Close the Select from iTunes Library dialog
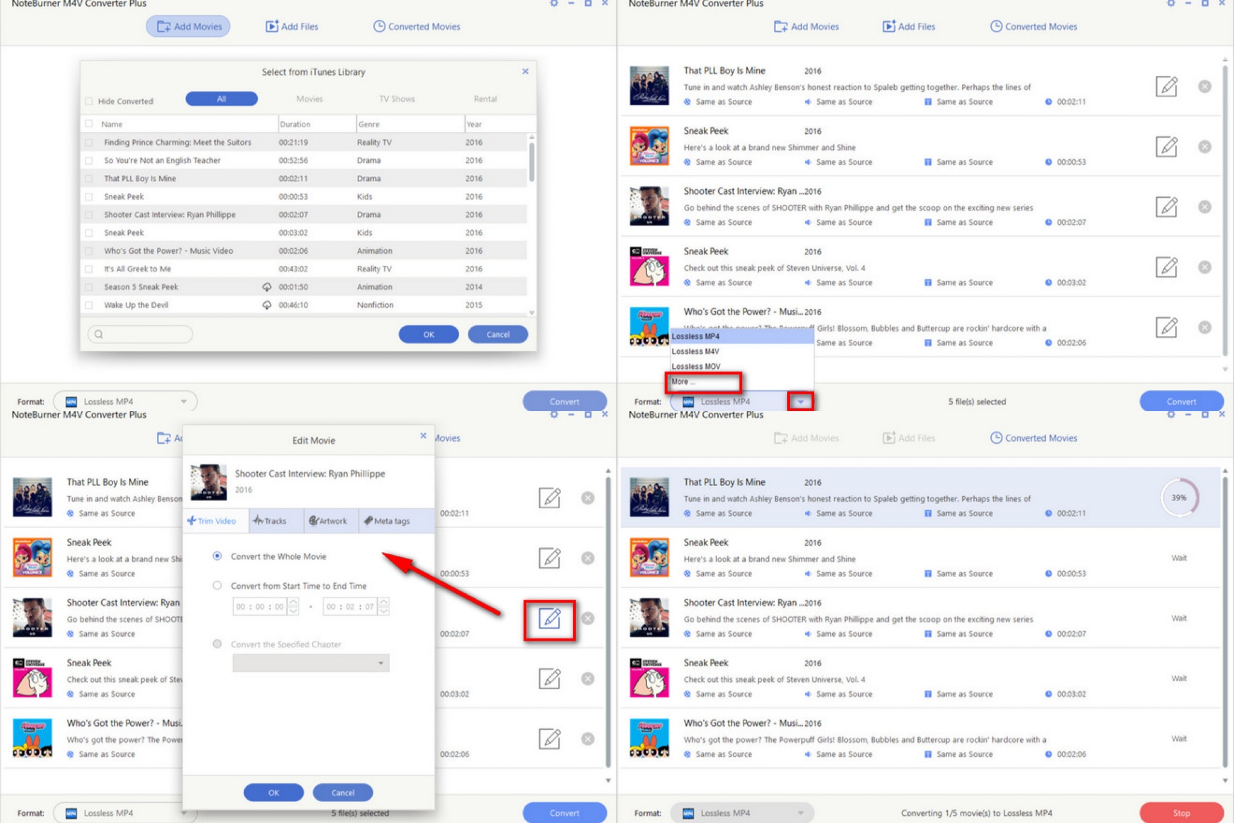Viewport: 1234px width, 823px height. coord(525,71)
